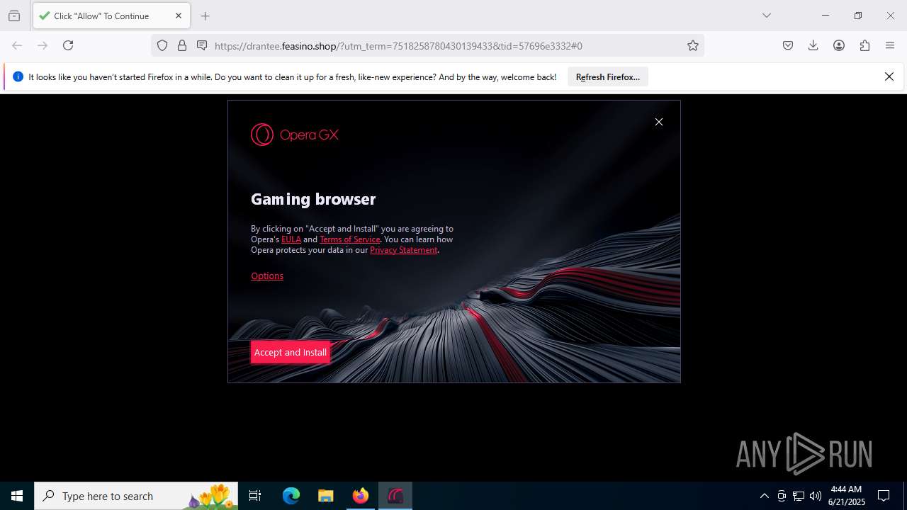Click Accept and Install button

click(x=291, y=352)
